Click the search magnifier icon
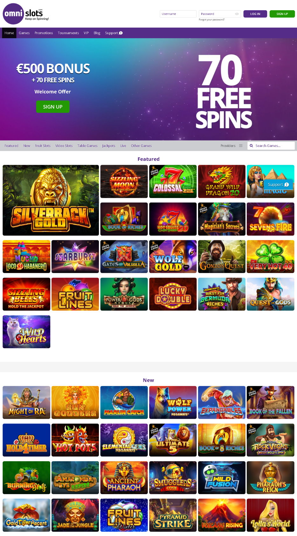This screenshot has width=297, height=536. (x=251, y=146)
